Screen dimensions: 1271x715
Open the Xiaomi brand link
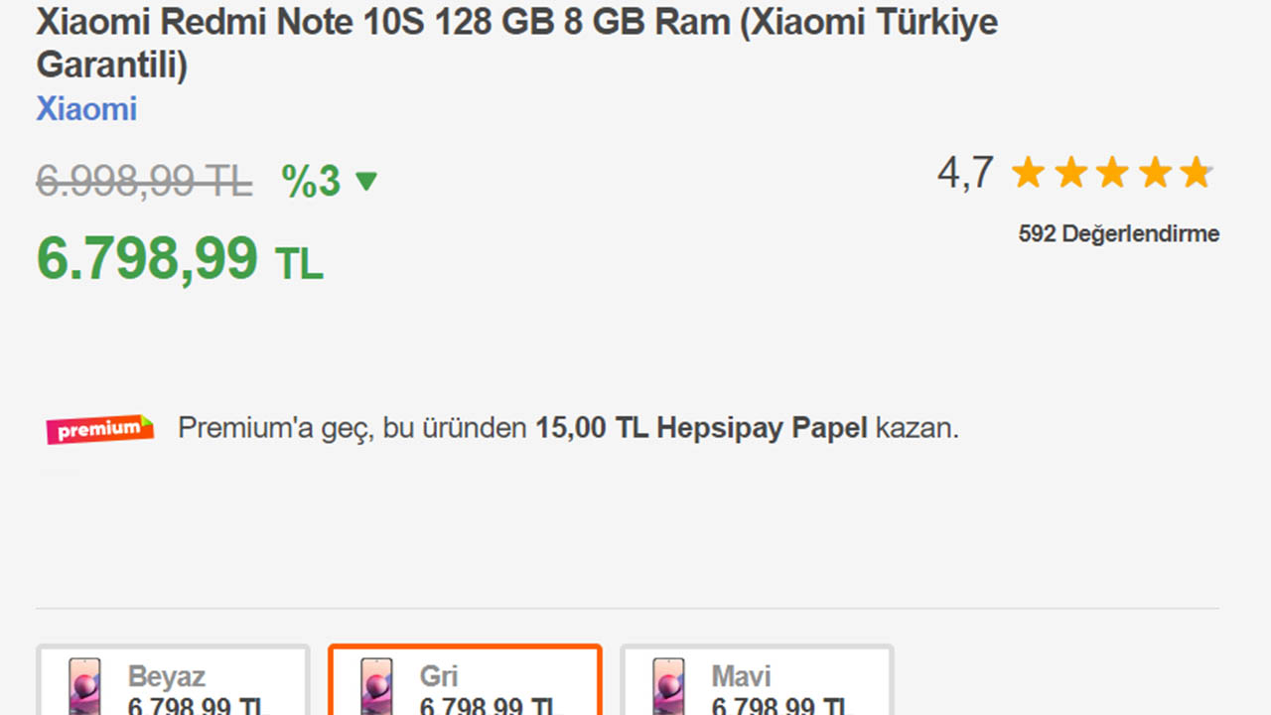pyautogui.click(x=86, y=109)
